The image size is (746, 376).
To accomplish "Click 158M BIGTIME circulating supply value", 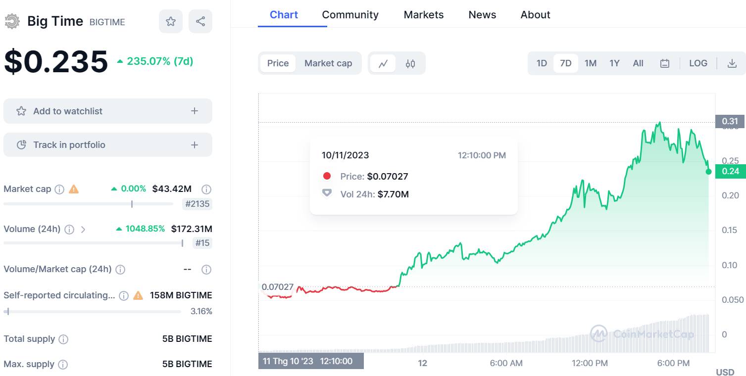I will tap(181, 295).
